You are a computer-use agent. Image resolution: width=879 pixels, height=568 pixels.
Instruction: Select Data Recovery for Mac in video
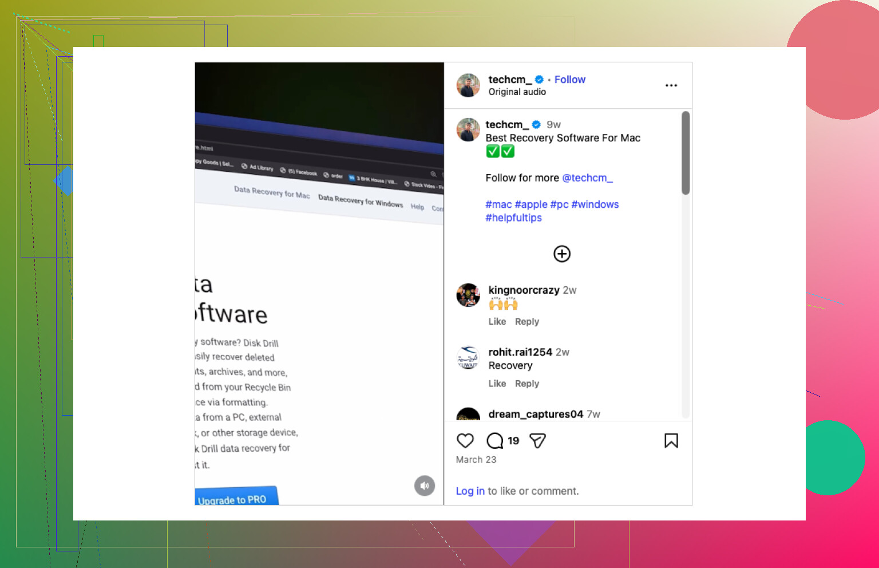pos(272,192)
